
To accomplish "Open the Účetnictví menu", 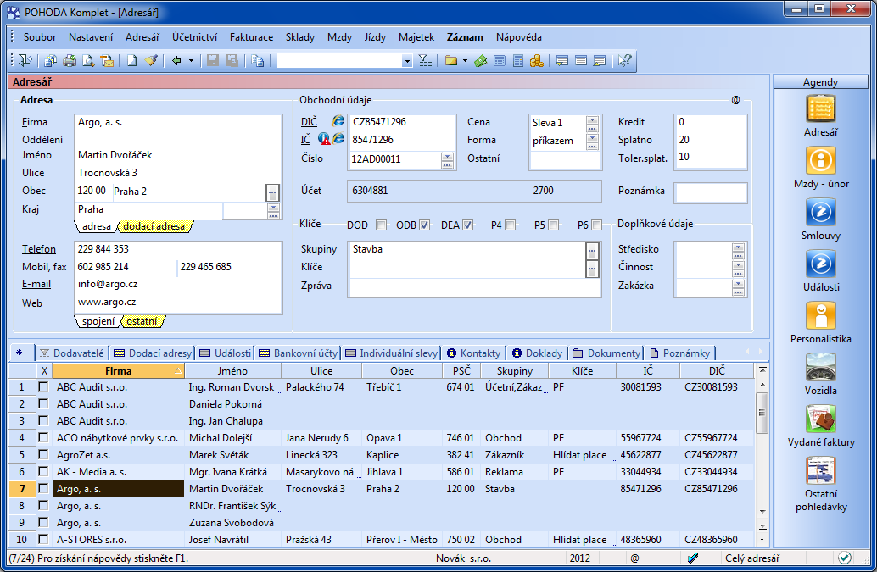I will tap(194, 37).
